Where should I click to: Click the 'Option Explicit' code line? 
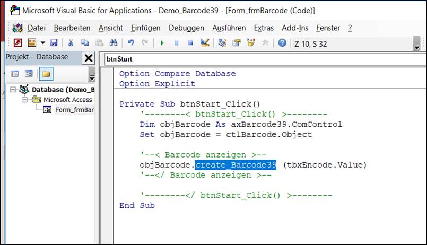click(157, 84)
